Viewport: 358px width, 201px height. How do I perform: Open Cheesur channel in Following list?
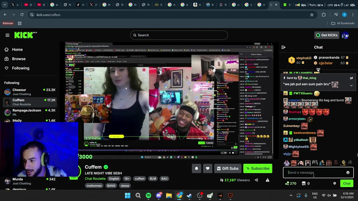point(30,92)
